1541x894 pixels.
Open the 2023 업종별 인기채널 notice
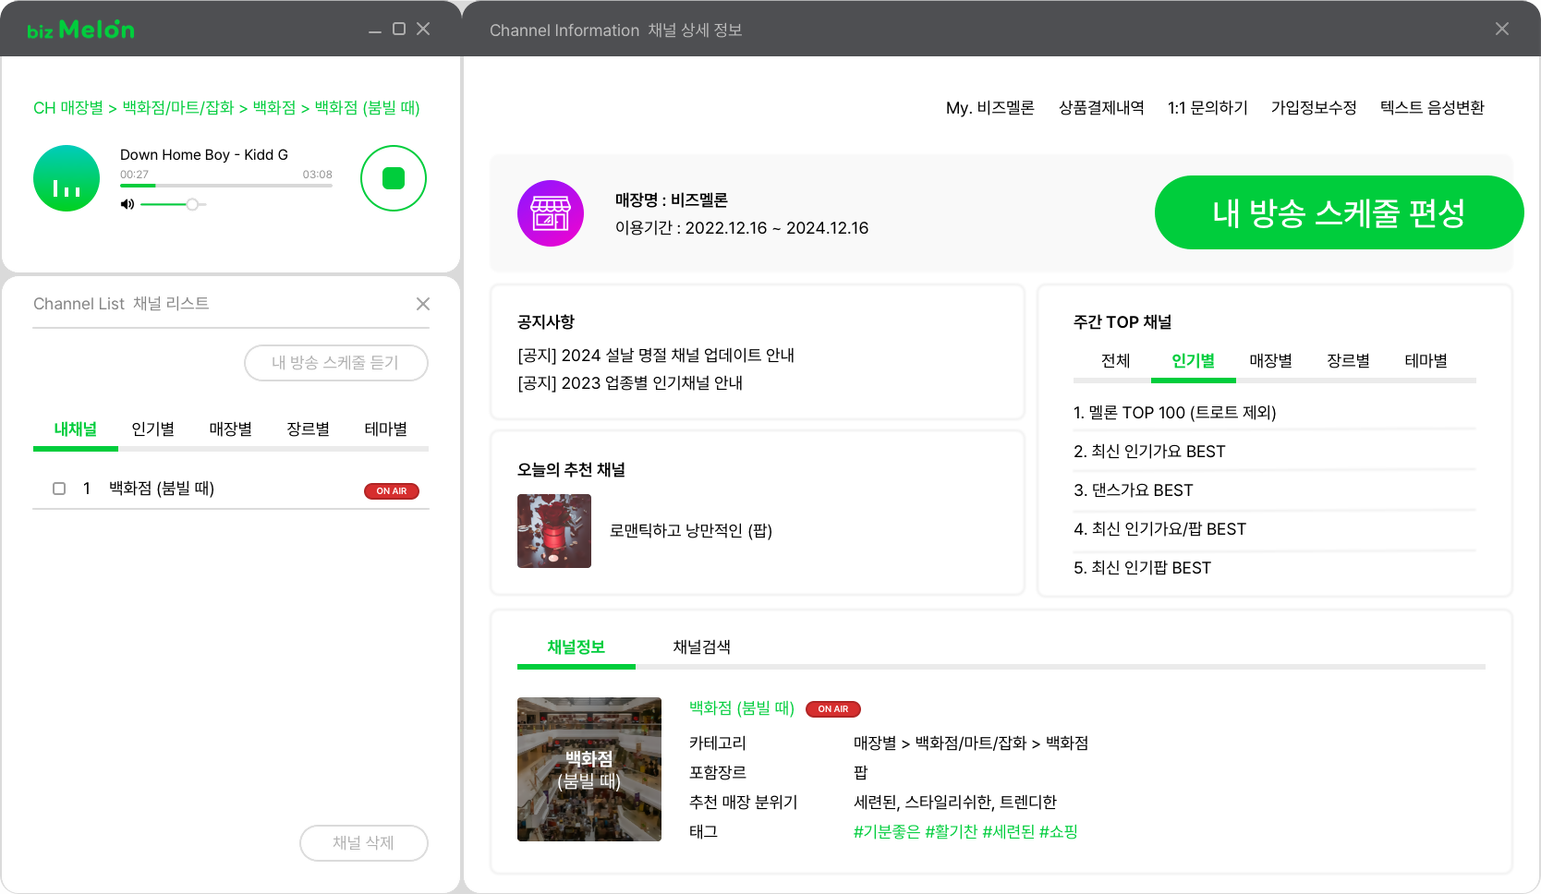pyautogui.click(x=630, y=383)
